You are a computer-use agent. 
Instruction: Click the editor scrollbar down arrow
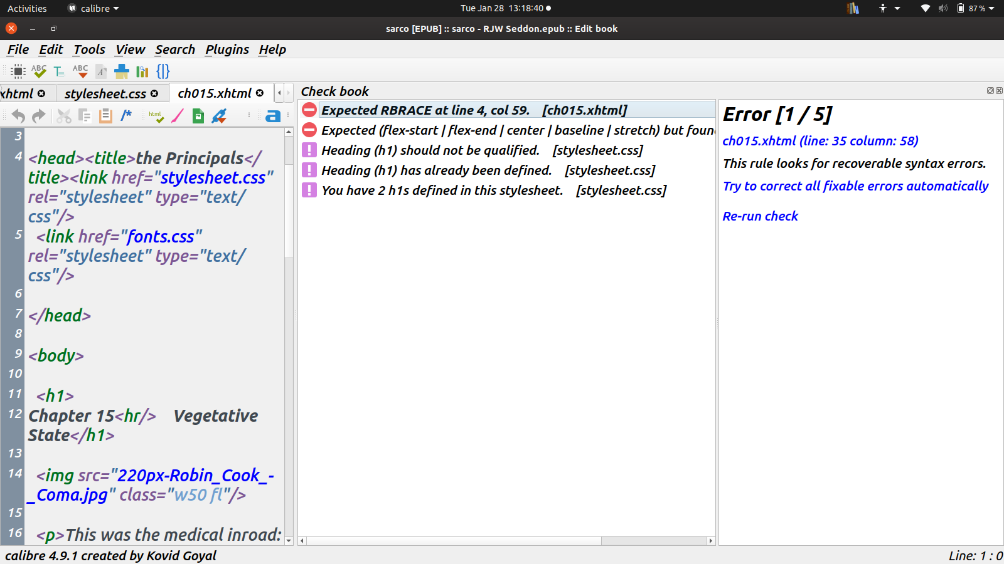pos(289,540)
